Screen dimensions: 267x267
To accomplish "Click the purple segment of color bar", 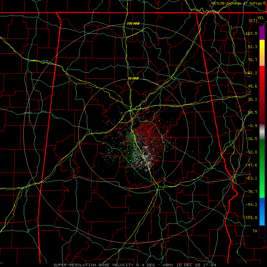I will tap(262, 33).
